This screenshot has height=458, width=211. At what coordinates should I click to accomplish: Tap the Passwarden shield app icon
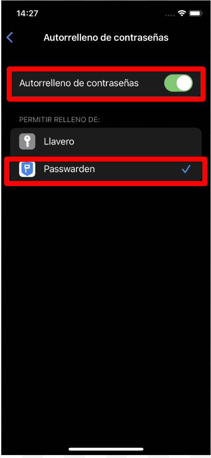click(27, 169)
